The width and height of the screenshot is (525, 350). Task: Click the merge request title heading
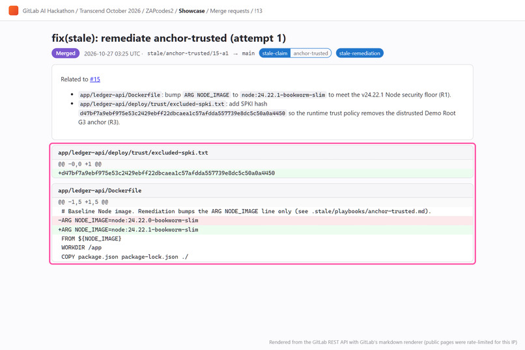click(169, 38)
